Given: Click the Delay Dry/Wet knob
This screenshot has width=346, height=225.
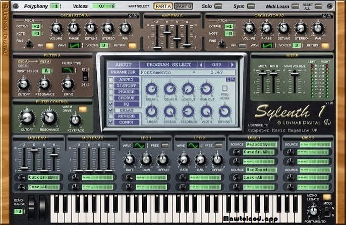Looking at the screenshot, I should click(224, 111).
